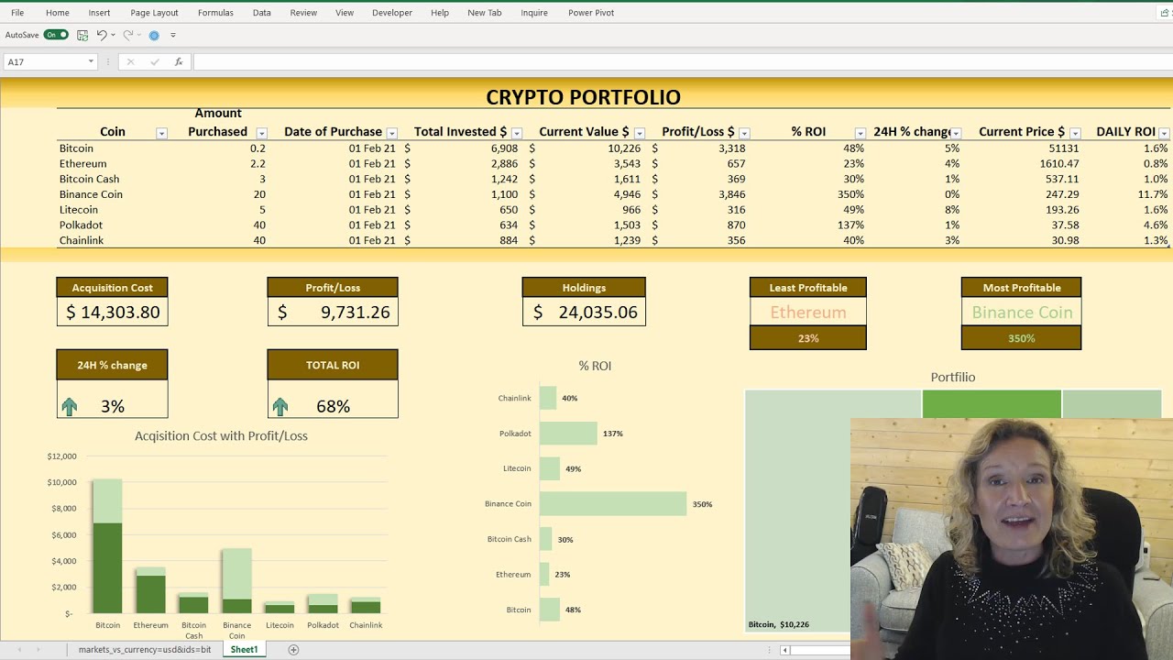This screenshot has width=1173, height=660.
Task: Click the Save icon in Quick Access Toolbar
Action: click(82, 35)
